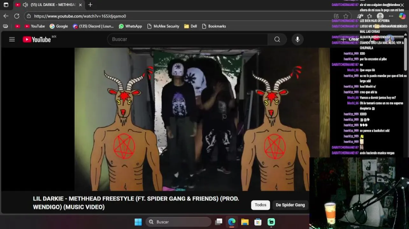Open the Edge split screen icon
Screen dimensions: 409x229
click(x=336, y=16)
